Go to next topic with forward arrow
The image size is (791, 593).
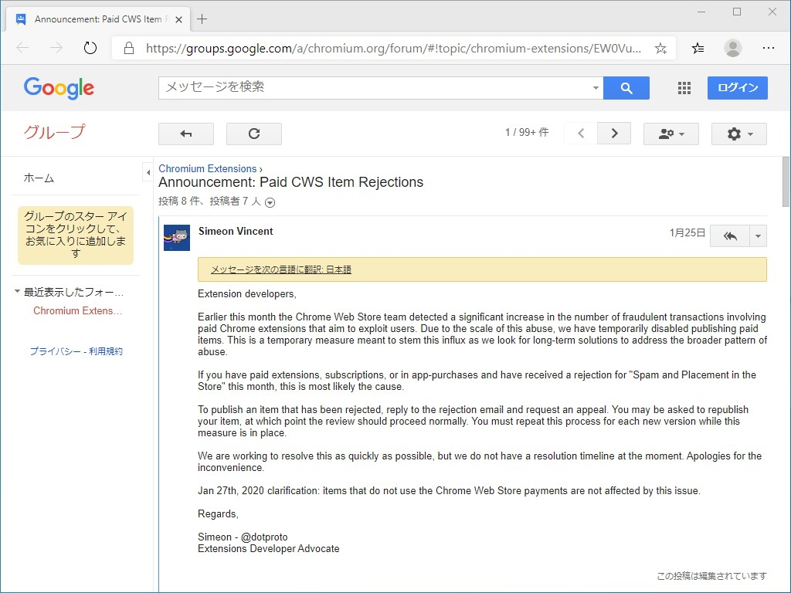pos(613,133)
